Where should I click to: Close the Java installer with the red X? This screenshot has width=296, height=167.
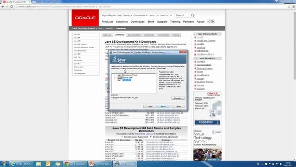183,52
